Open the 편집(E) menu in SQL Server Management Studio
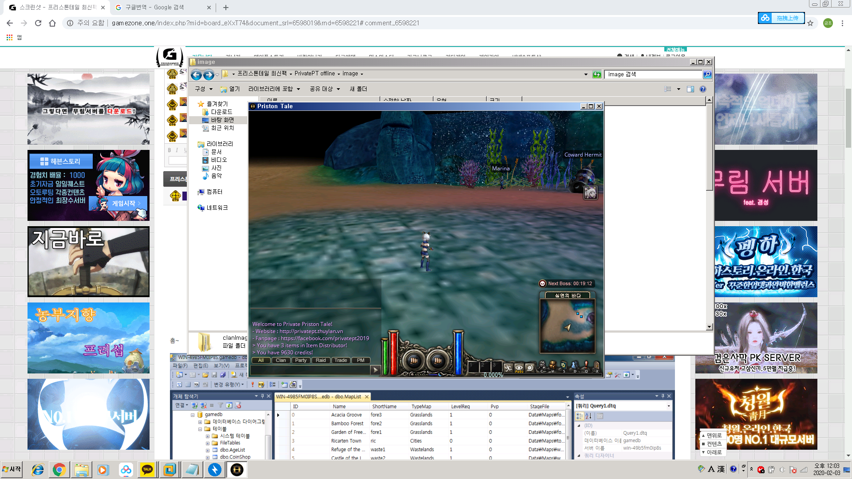852x479 pixels. click(201, 366)
